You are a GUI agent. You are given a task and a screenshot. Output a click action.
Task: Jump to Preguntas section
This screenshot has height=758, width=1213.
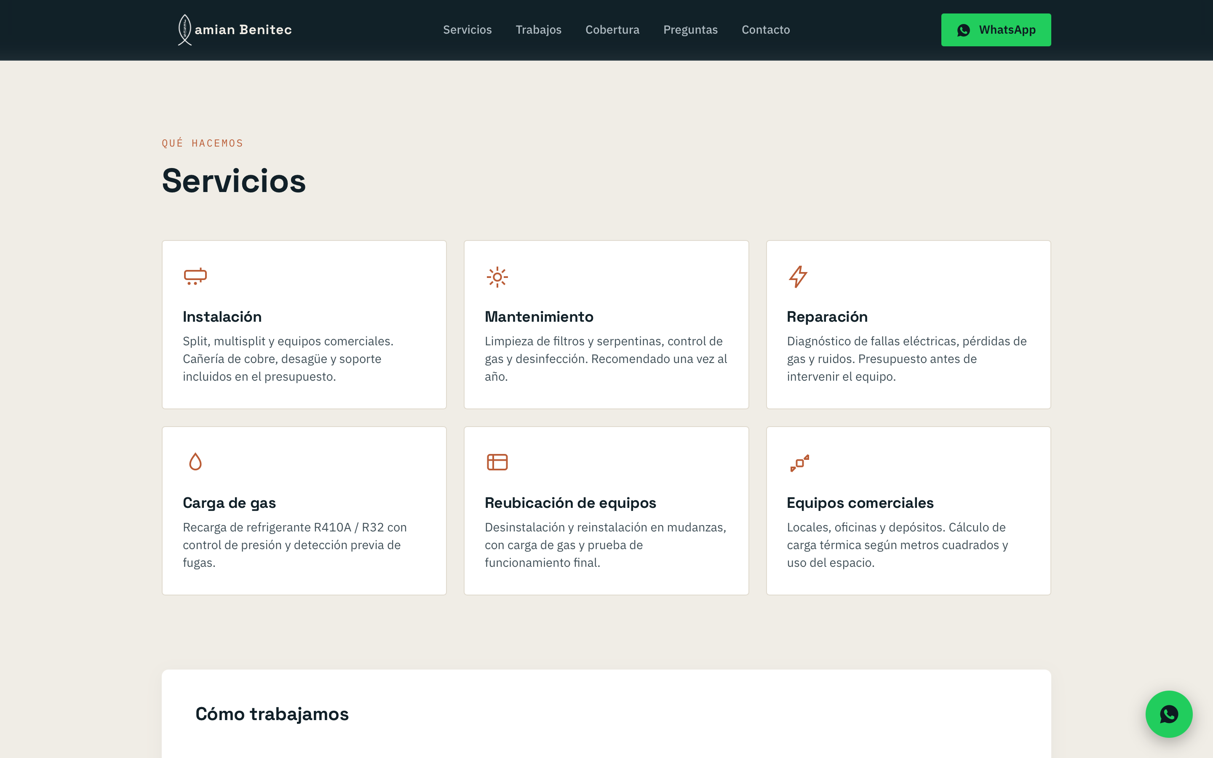[690, 30]
